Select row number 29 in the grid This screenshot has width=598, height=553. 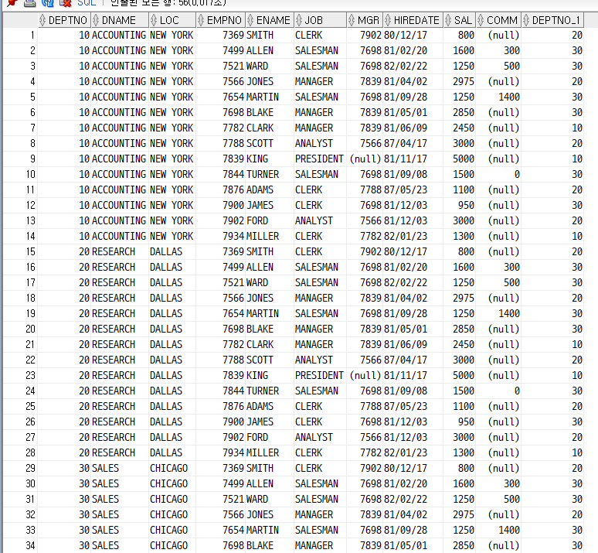[20, 468]
